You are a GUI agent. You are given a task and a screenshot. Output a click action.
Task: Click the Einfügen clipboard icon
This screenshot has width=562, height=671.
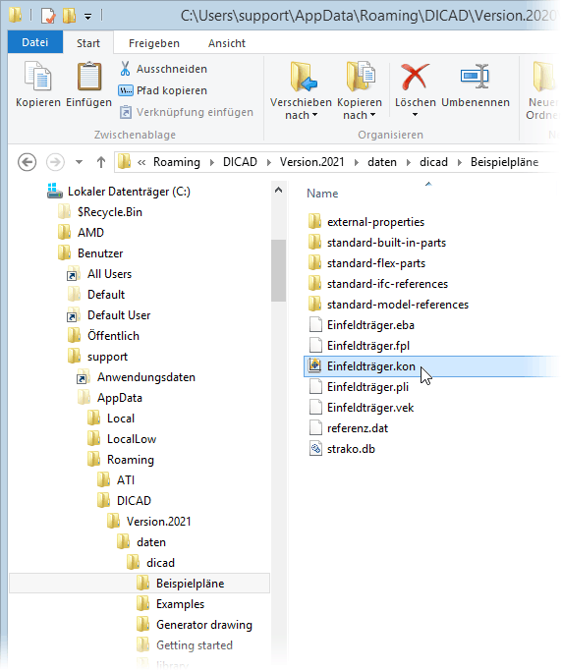89,77
